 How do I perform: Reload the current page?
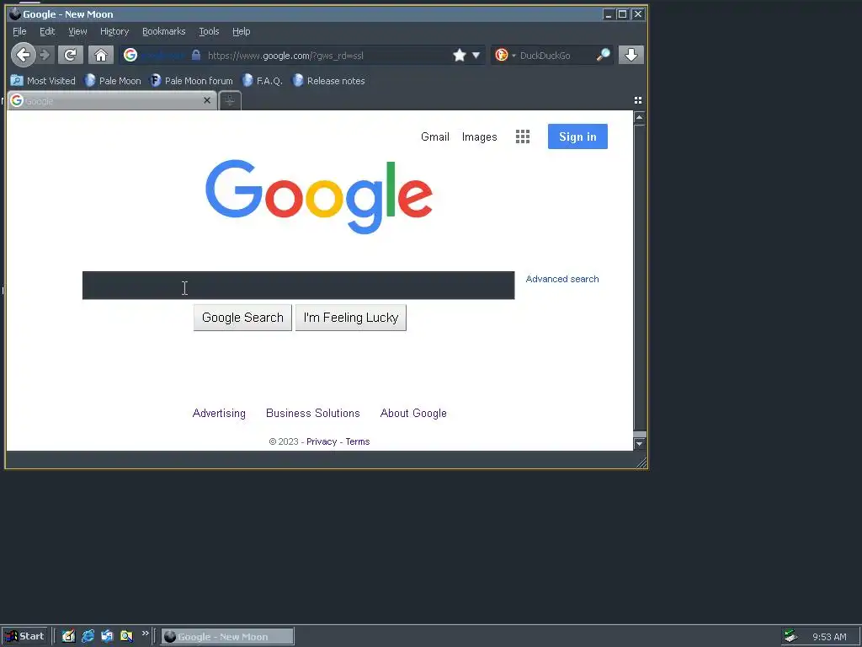(x=71, y=55)
